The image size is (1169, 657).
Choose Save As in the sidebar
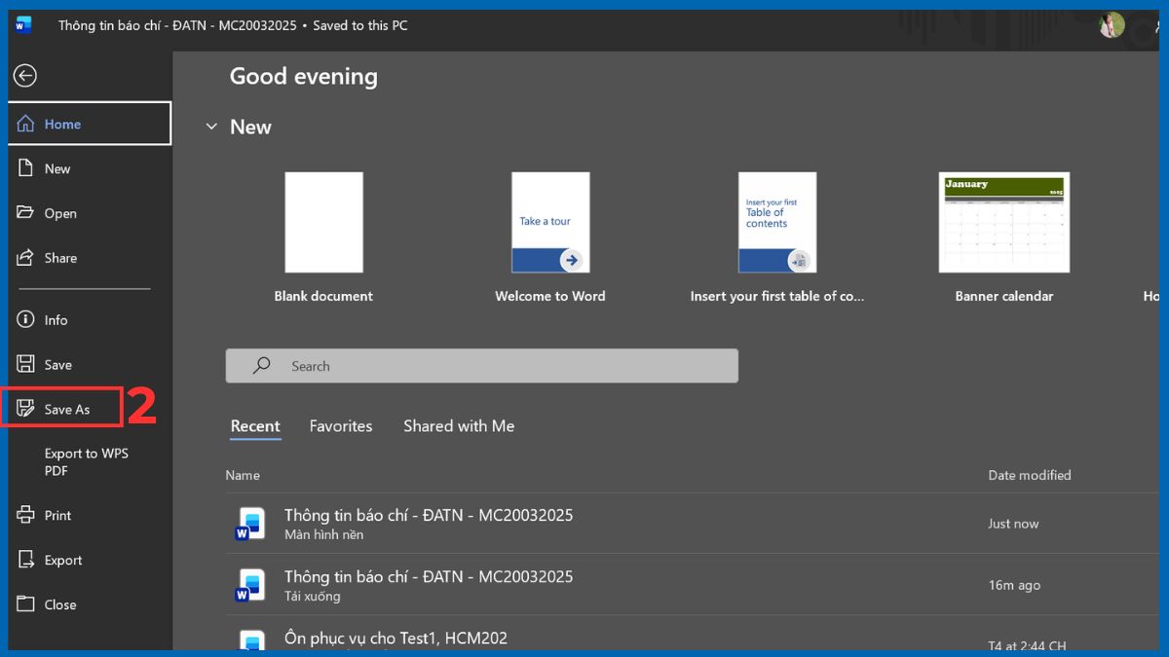(x=66, y=410)
